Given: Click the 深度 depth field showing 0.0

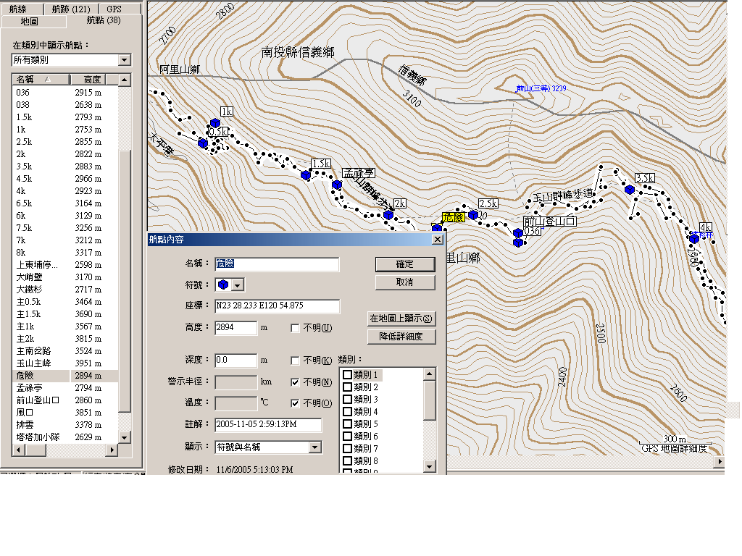Looking at the screenshot, I should point(235,361).
